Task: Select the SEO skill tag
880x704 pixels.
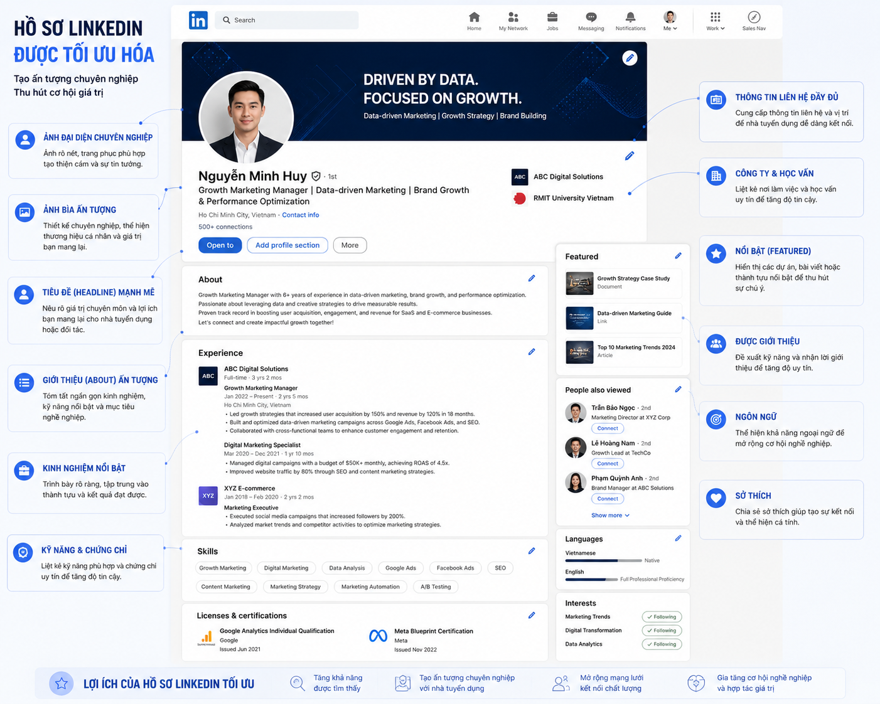Action: tap(500, 568)
